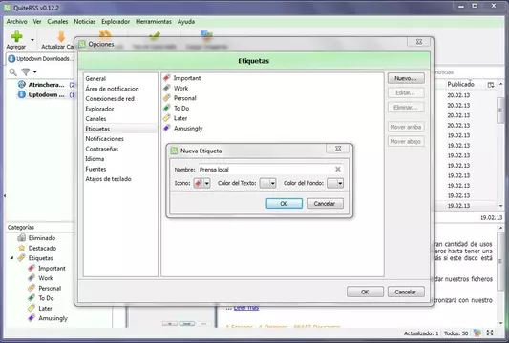The height and width of the screenshot is (343, 509).
Task: Click the orange Personal label icon in list
Action: pos(167,98)
